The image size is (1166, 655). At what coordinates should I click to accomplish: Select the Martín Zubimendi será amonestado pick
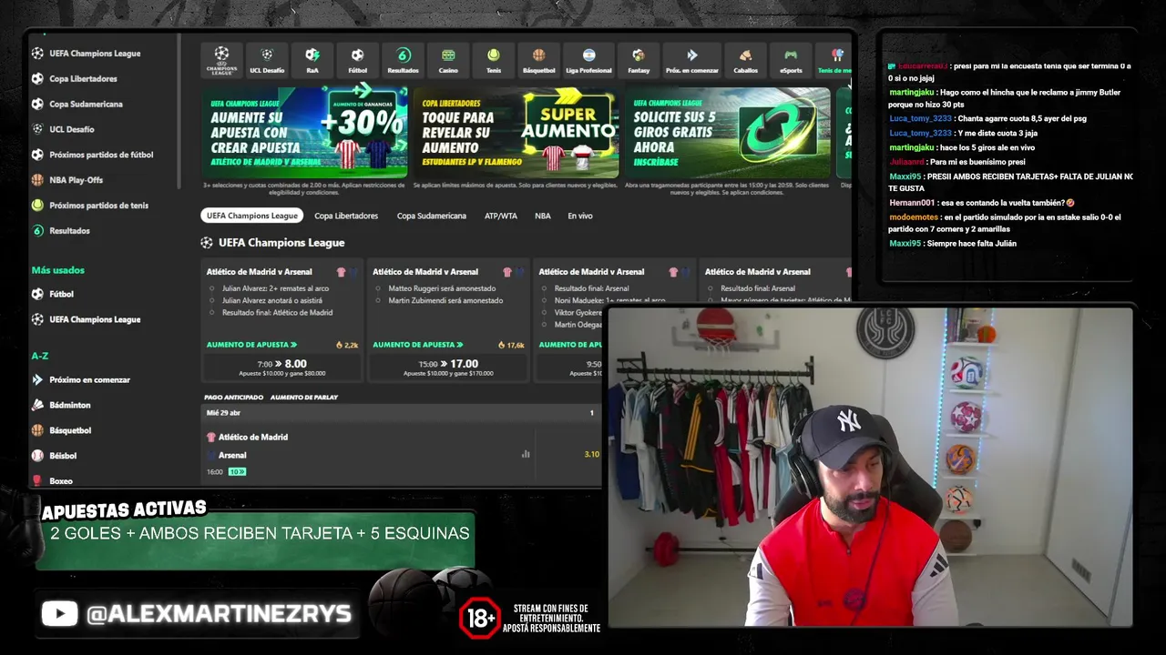(x=445, y=300)
